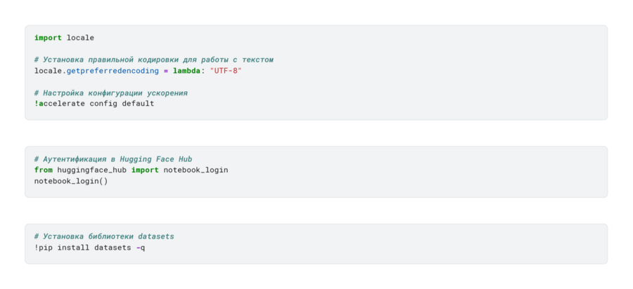Place cursor on huggingface_hub module name
The height and width of the screenshot is (289, 633).
click(91, 170)
